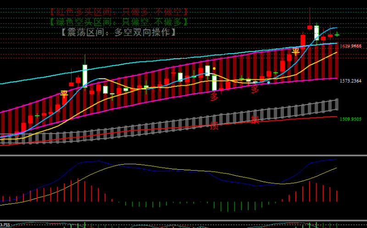Select the 1629.9666 price label
367x228 pixels.
coord(350,46)
